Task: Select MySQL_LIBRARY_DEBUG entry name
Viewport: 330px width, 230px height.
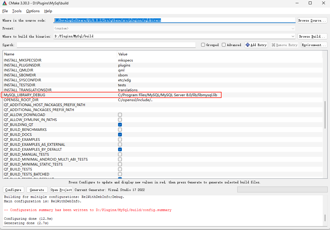Action: tap(24, 95)
